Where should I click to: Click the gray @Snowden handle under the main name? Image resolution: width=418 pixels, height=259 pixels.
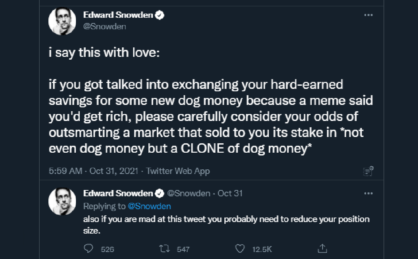click(x=104, y=26)
